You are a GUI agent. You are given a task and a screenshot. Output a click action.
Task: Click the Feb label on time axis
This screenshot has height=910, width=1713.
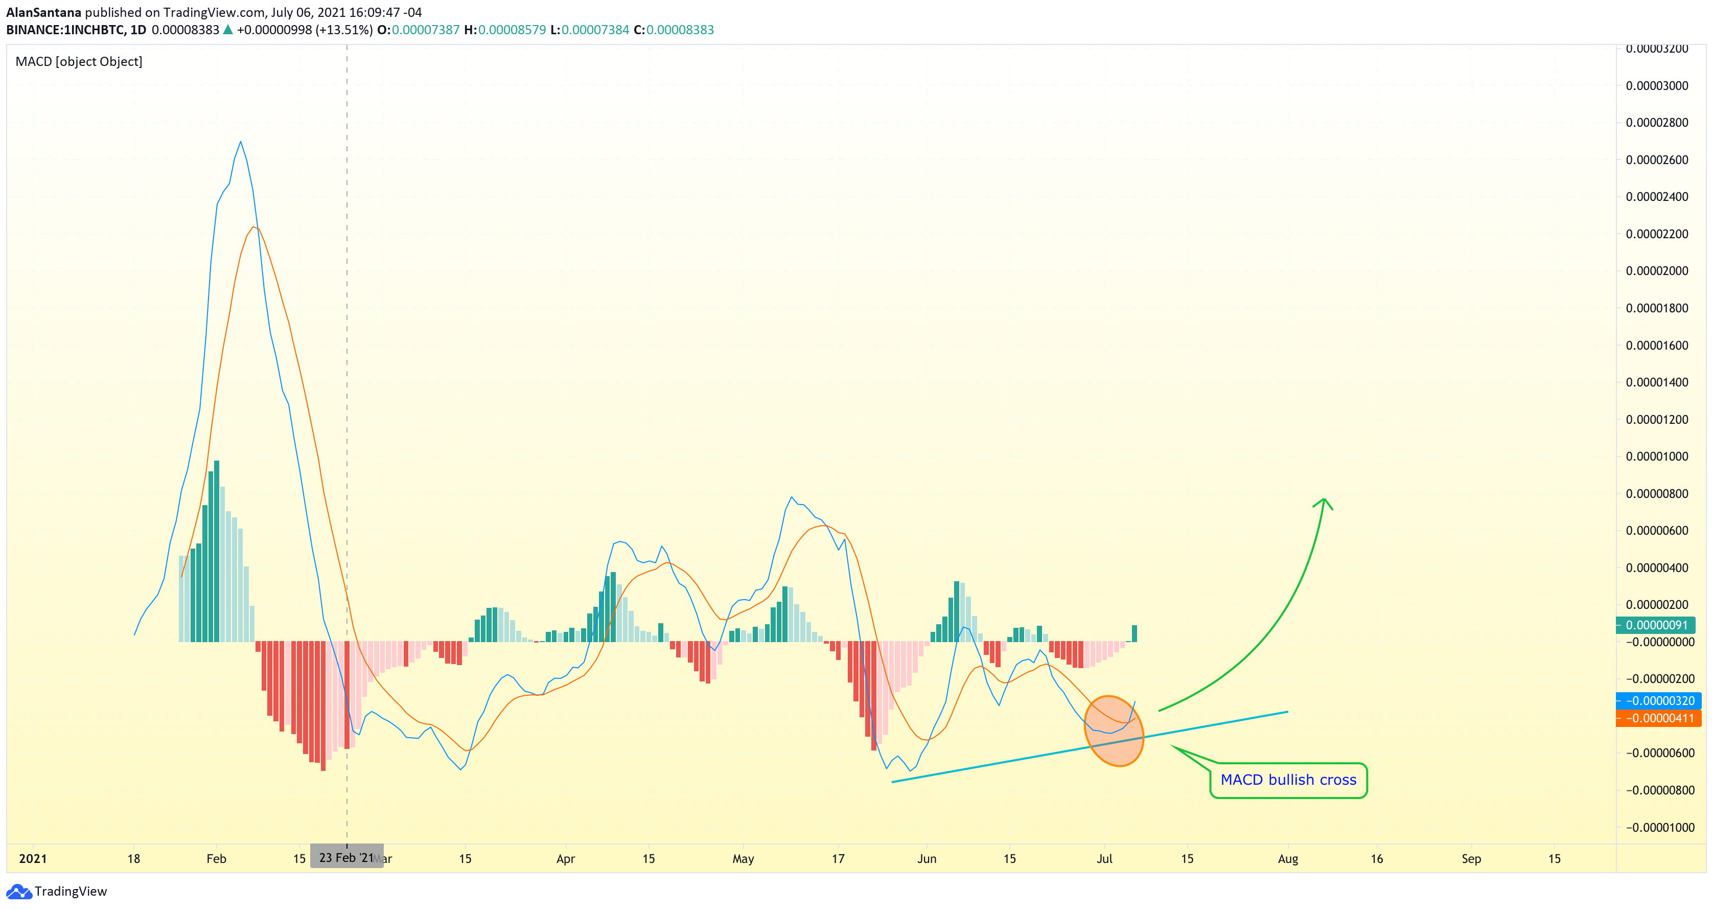coord(216,859)
